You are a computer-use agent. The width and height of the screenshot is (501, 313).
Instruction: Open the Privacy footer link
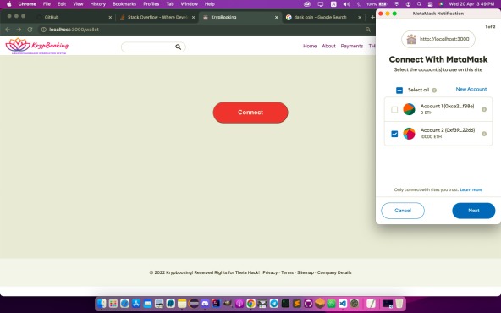click(x=270, y=272)
